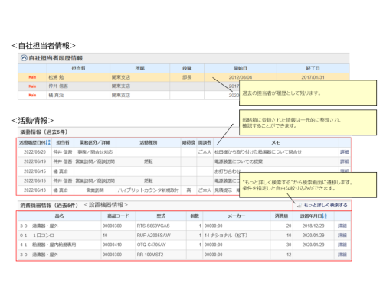Click the 終了日 column header

tap(313, 68)
